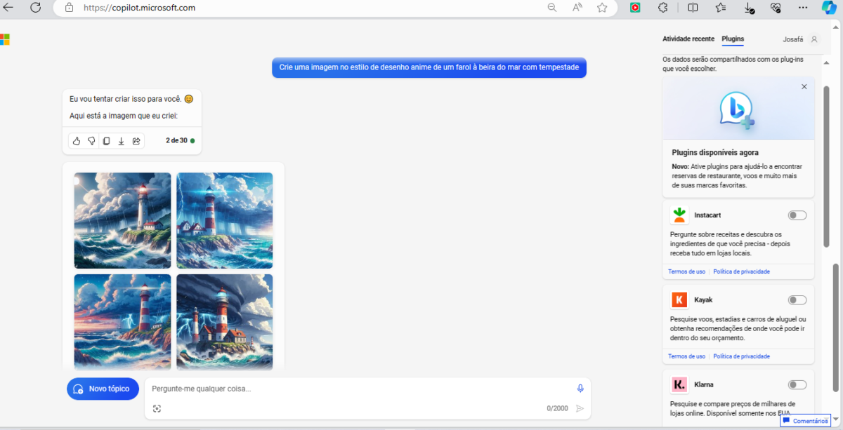
Task: Start a new chat with Novo tópico
Action: pos(103,389)
